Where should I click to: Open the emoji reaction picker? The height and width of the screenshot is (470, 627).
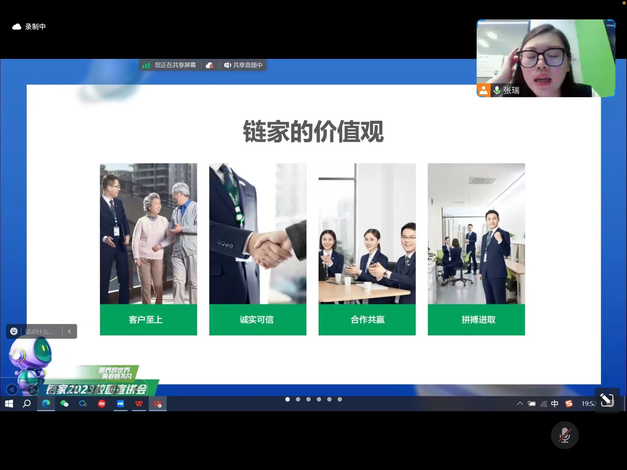pos(14,331)
